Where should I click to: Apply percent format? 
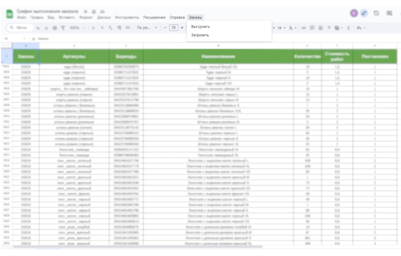click(x=102, y=28)
